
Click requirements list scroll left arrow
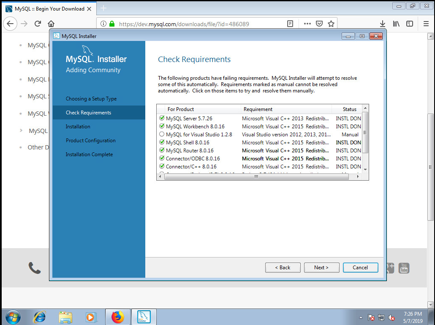tap(160, 176)
